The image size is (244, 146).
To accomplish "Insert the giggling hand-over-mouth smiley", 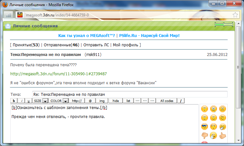I will point(222,127).
